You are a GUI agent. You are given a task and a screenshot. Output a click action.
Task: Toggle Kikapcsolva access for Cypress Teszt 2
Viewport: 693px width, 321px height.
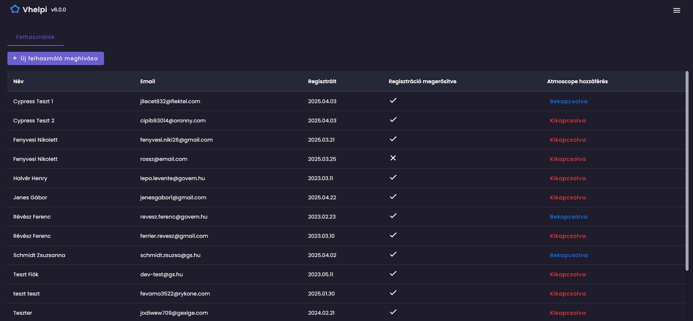click(568, 121)
